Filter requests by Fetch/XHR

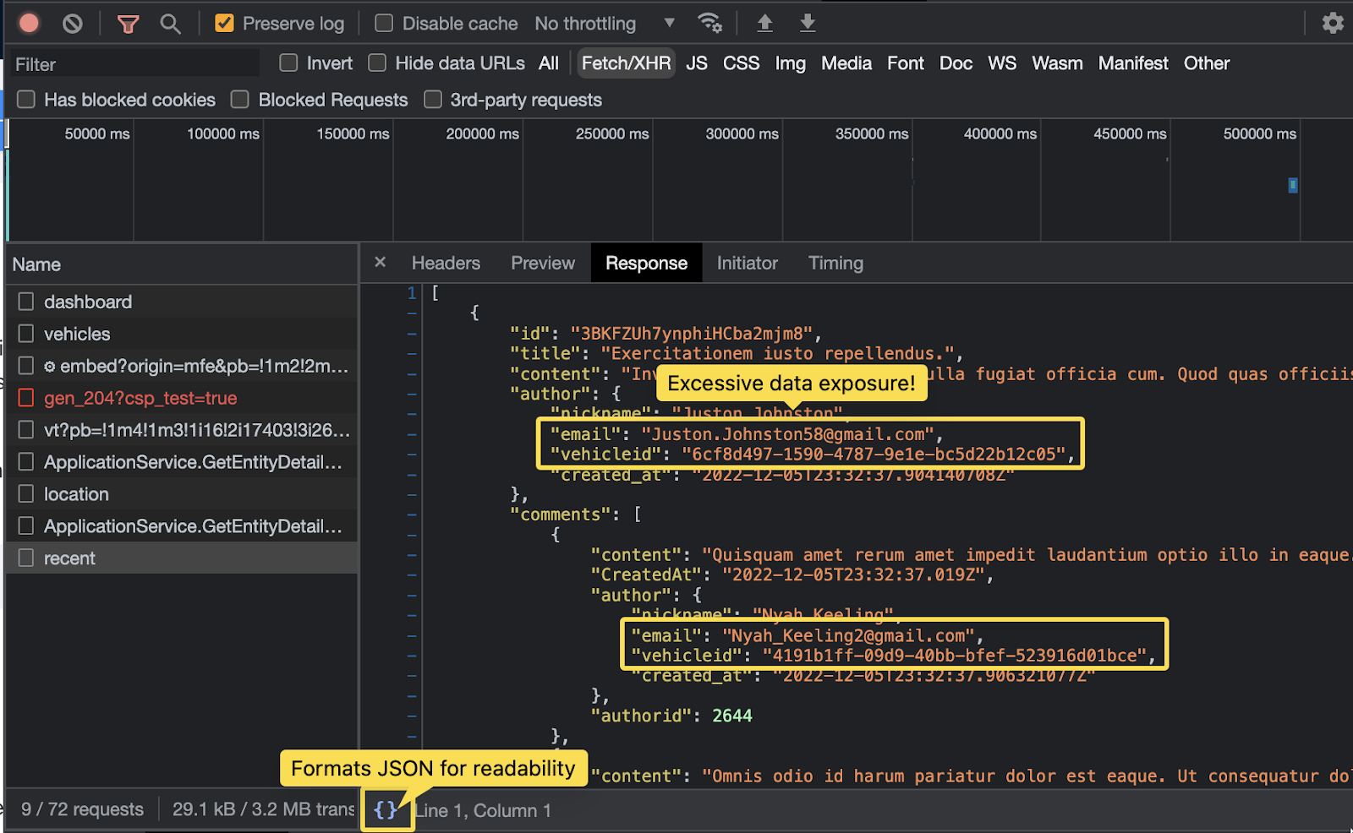point(626,63)
